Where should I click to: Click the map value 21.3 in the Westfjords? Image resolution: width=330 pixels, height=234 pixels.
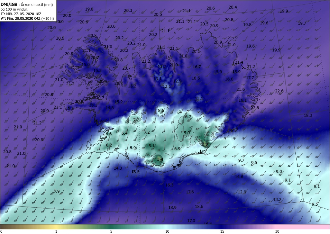click(x=75, y=68)
